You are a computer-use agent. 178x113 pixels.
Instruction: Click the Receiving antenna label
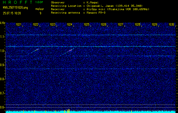(65, 13)
